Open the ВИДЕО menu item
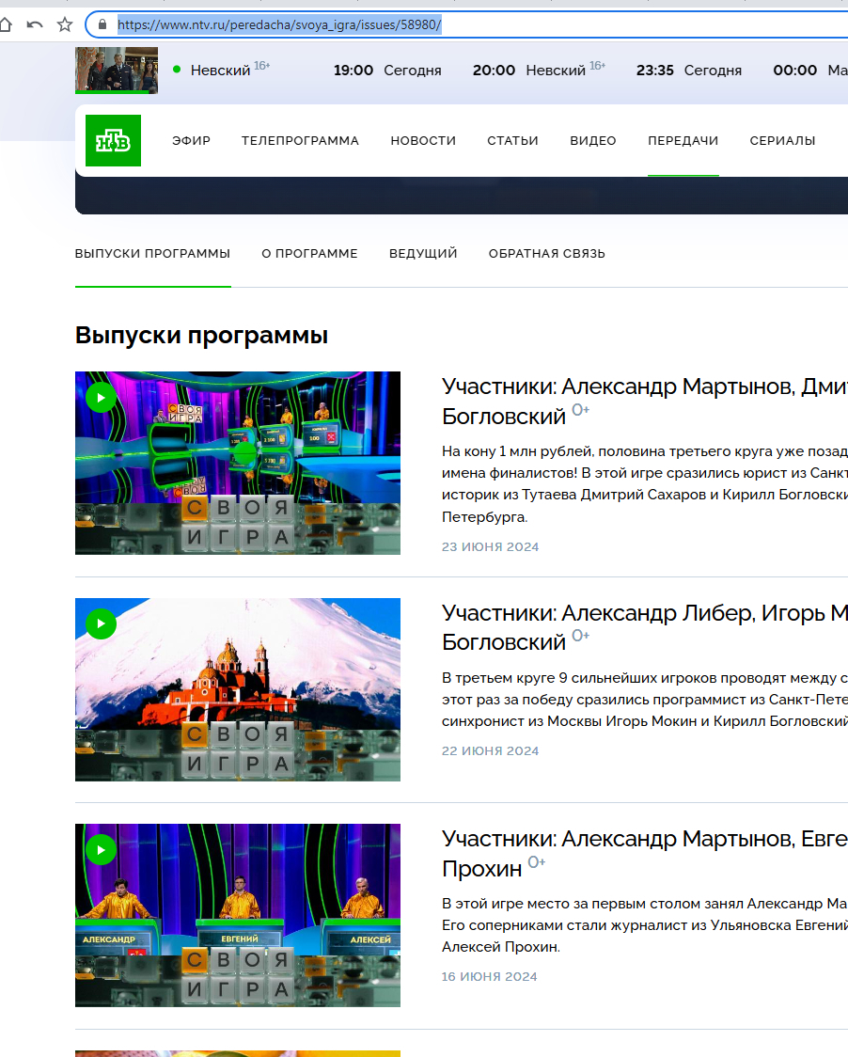The image size is (848, 1057). click(593, 141)
